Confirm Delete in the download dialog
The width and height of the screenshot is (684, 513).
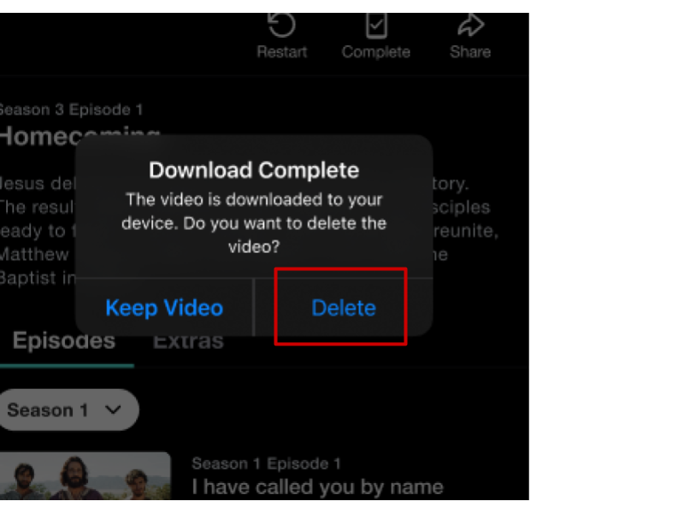click(344, 308)
